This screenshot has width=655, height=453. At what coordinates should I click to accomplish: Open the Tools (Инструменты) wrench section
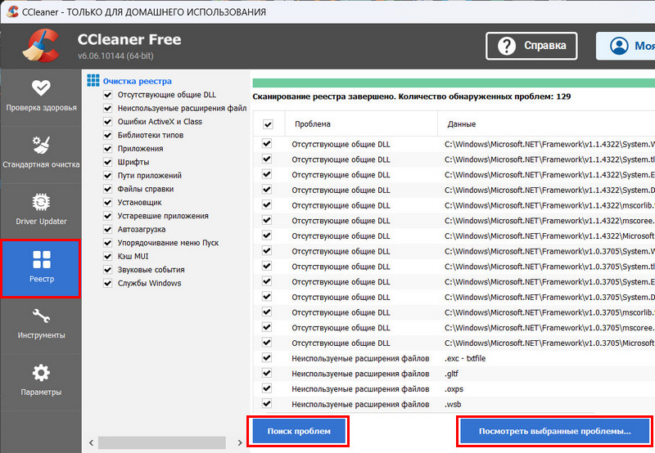click(41, 324)
